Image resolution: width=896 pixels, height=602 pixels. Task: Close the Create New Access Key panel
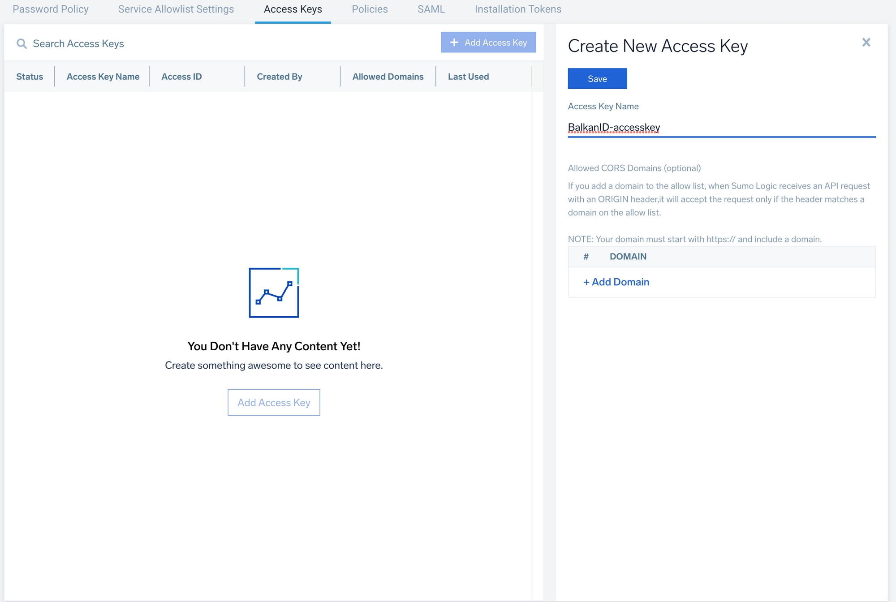866,43
